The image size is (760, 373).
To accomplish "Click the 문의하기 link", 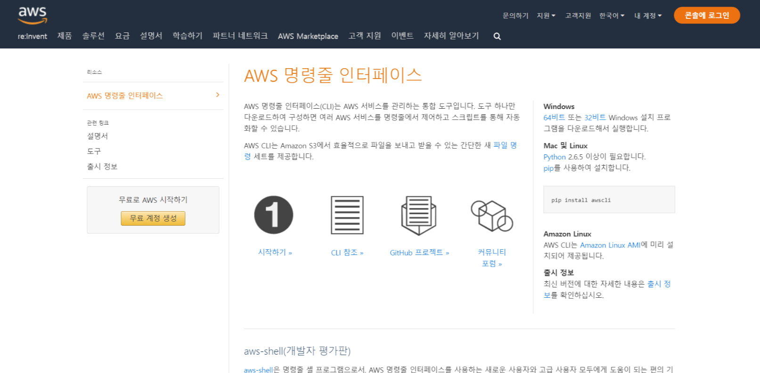I will click(515, 16).
